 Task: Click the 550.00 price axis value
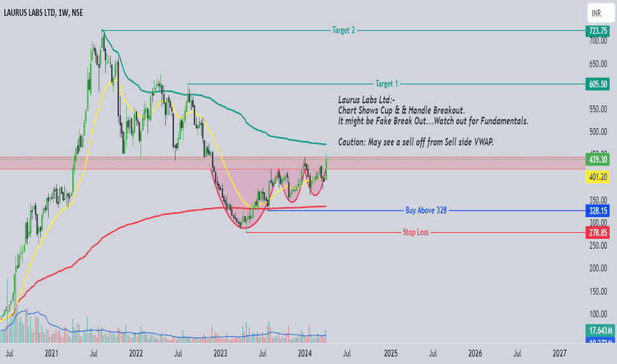click(x=598, y=109)
